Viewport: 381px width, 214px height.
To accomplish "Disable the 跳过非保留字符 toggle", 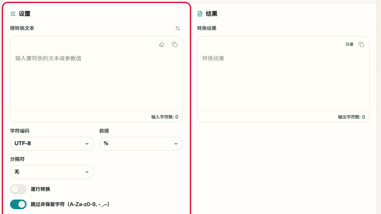I will click(18, 204).
